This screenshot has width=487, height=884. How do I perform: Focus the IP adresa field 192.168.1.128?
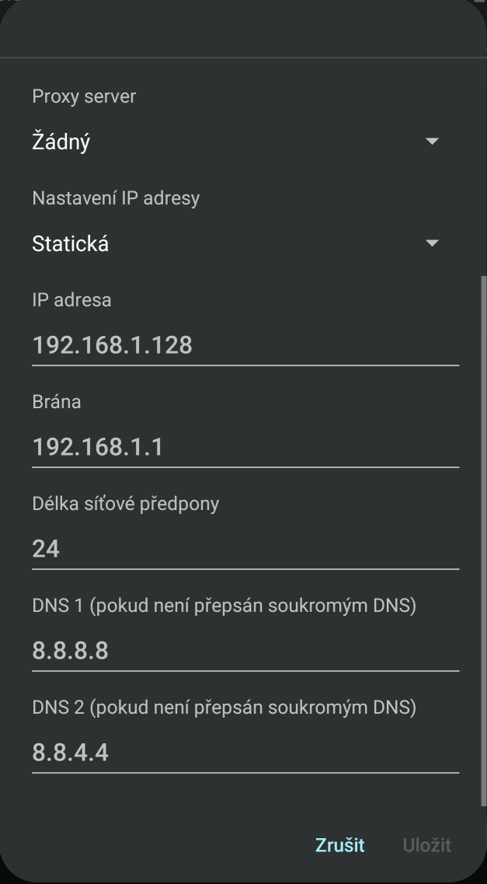[245, 345]
